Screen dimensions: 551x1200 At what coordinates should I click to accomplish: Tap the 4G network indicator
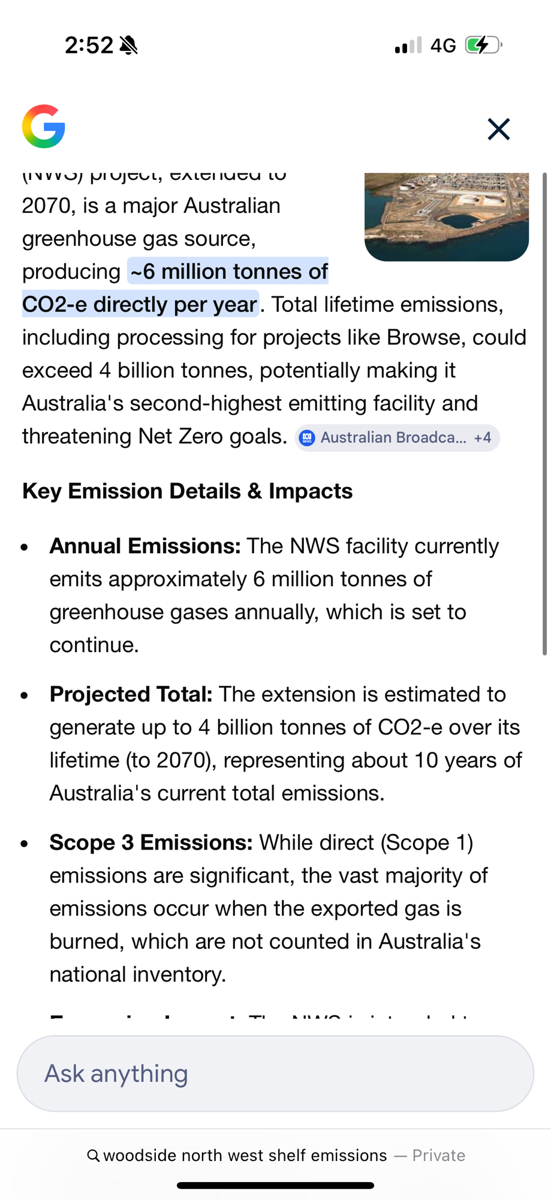click(x=443, y=46)
